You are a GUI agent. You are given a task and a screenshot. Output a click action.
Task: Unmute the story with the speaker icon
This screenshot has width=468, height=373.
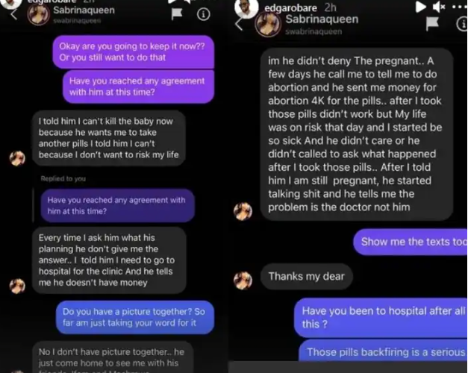(x=439, y=7)
